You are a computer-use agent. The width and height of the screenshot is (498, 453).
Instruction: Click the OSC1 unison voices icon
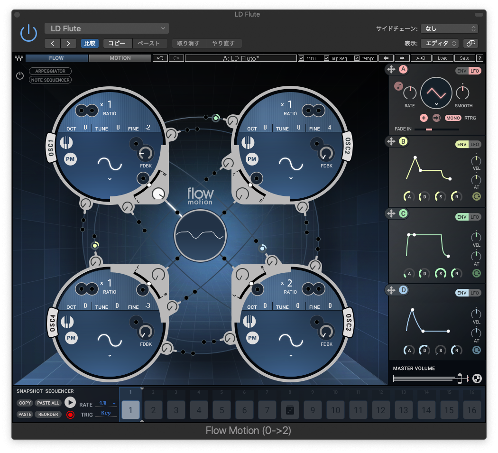[87, 110]
